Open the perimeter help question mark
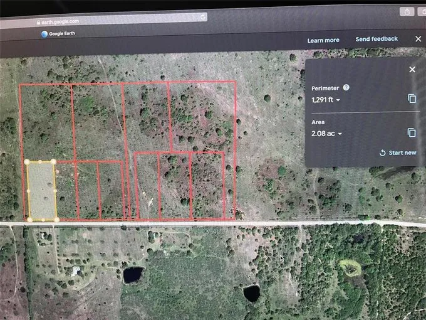426x320 pixels. [346, 87]
